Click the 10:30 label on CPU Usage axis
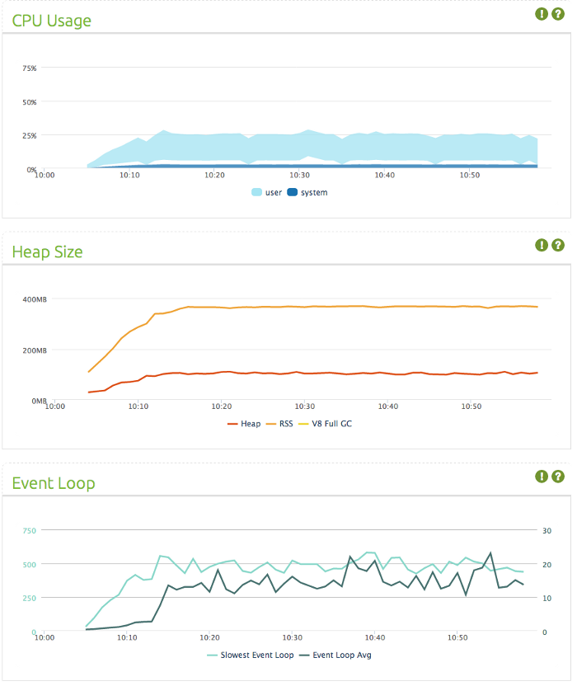Screen dimensions: 577x686 299,175
